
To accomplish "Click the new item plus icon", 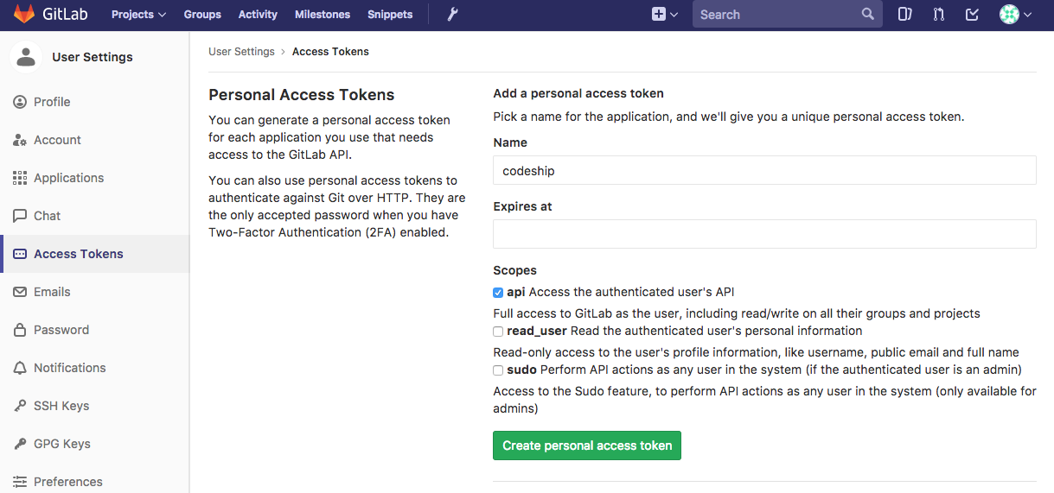I will point(659,15).
